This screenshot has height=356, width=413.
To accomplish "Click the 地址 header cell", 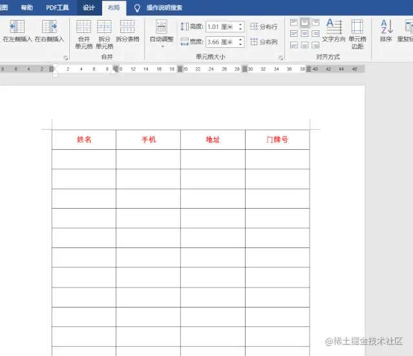I will 213,140.
